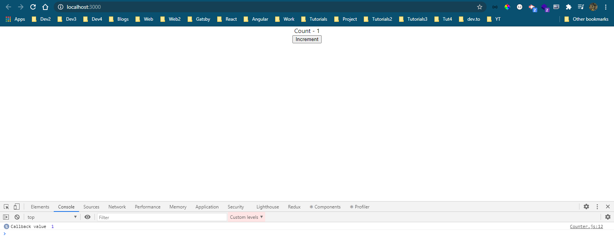Reload the localhost page
The height and width of the screenshot is (241, 614).
click(33, 7)
